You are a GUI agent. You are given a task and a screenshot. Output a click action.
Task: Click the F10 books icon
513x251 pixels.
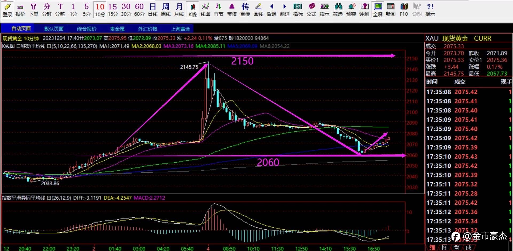point(404,10)
